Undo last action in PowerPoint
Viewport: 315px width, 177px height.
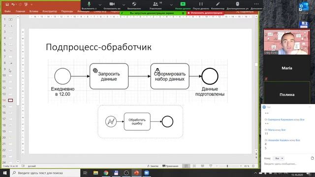click(x=13, y=4)
